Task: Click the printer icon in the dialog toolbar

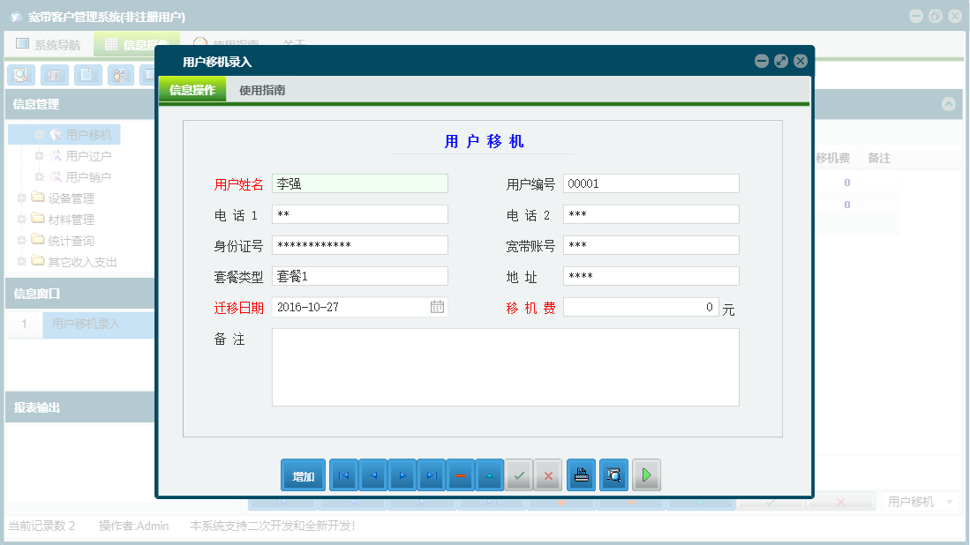Action: tap(581, 474)
